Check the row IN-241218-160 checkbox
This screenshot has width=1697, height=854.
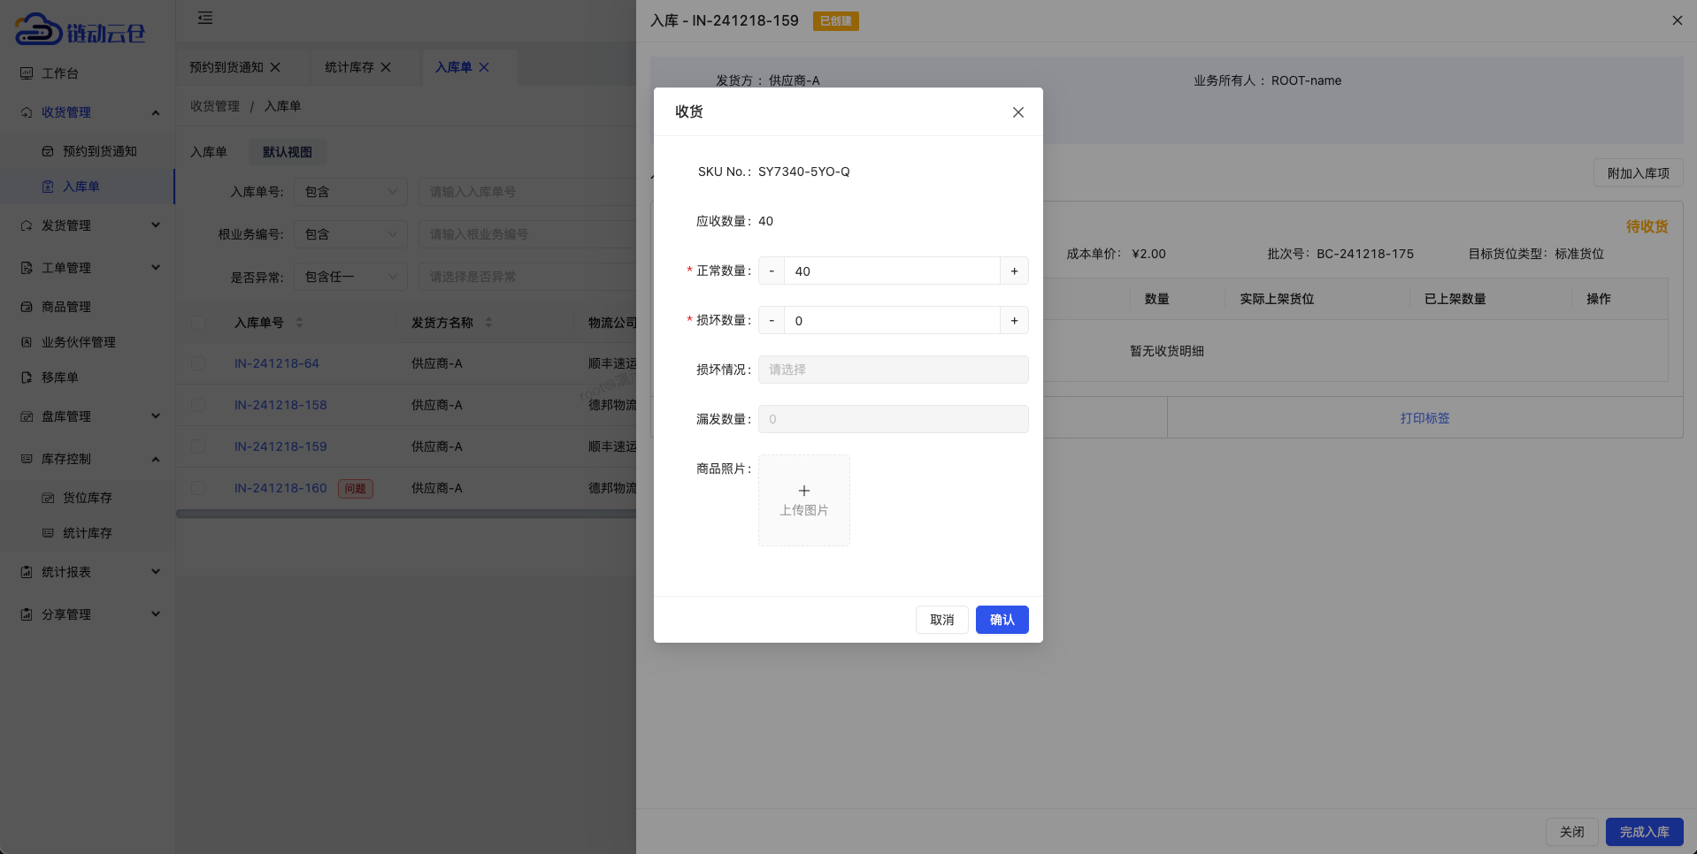tap(198, 488)
